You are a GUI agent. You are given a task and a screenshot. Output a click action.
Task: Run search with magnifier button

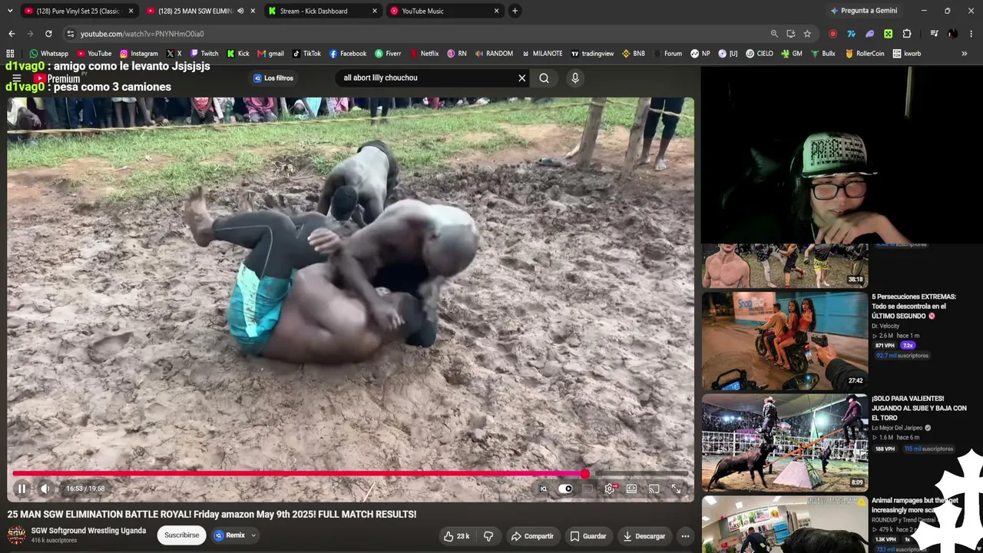544,78
